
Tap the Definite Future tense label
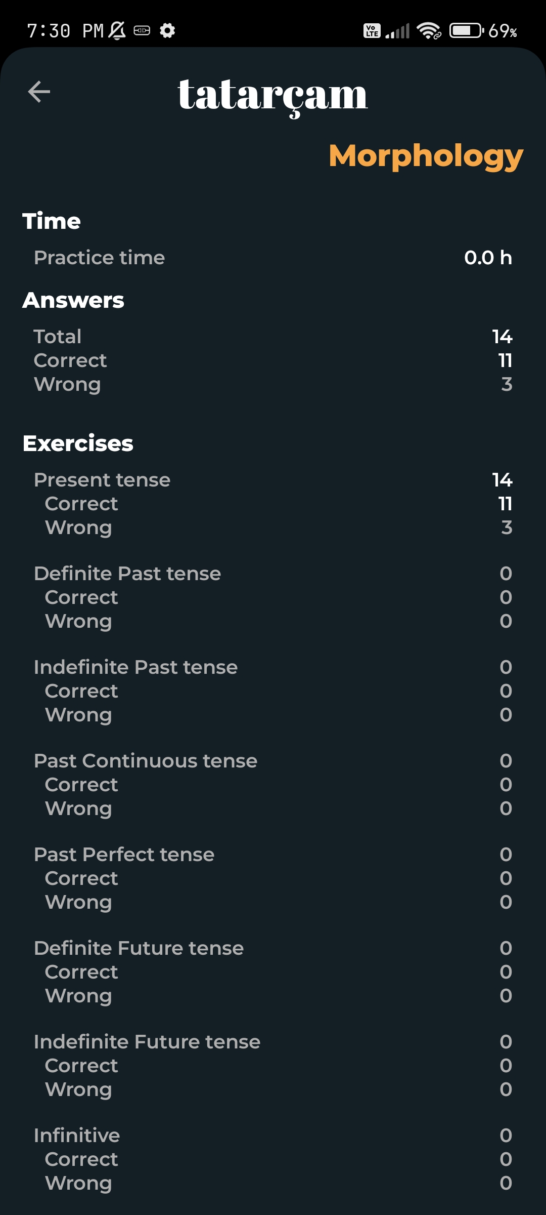[139, 948]
